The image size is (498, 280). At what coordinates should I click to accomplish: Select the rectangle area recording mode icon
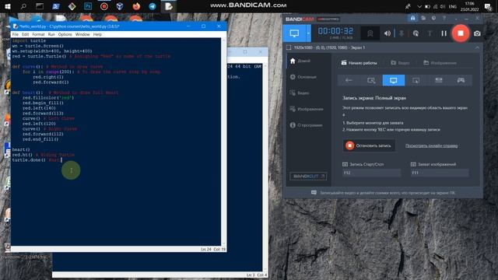tap(371, 80)
